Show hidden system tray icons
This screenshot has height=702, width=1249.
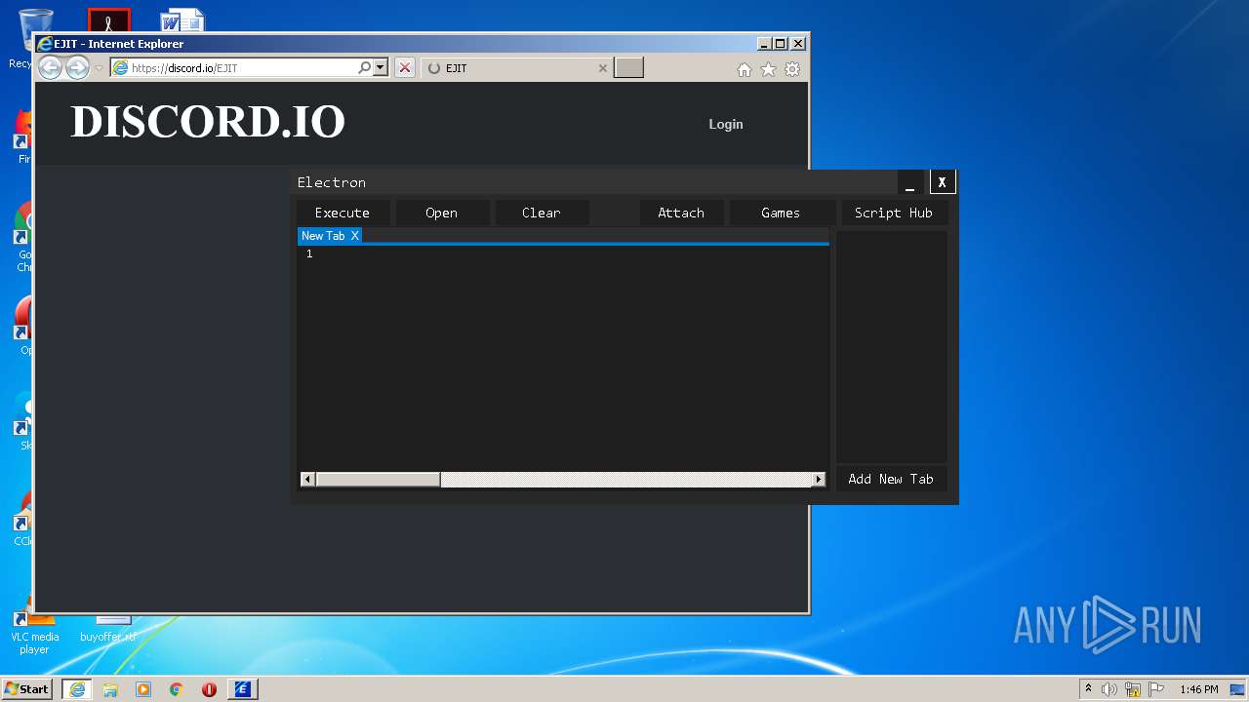tap(1089, 689)
